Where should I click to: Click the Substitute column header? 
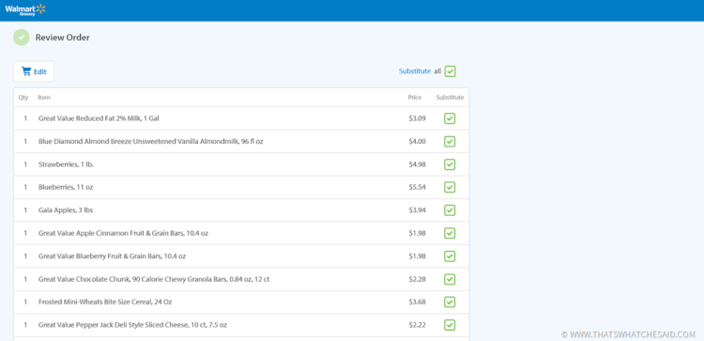coord(450,98)
